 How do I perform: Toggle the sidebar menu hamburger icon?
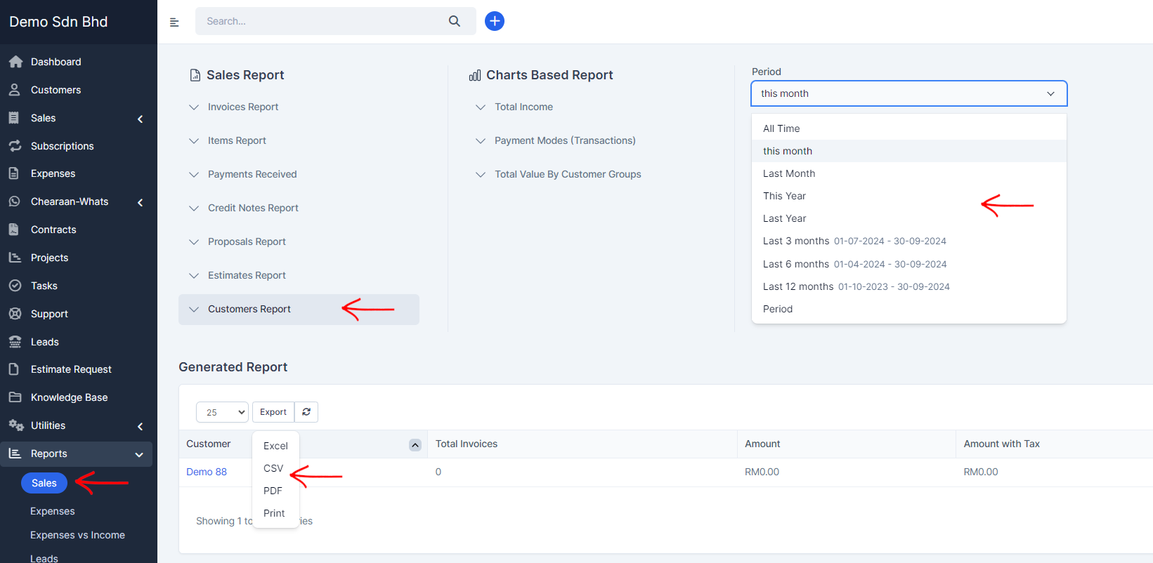point(174,22)
